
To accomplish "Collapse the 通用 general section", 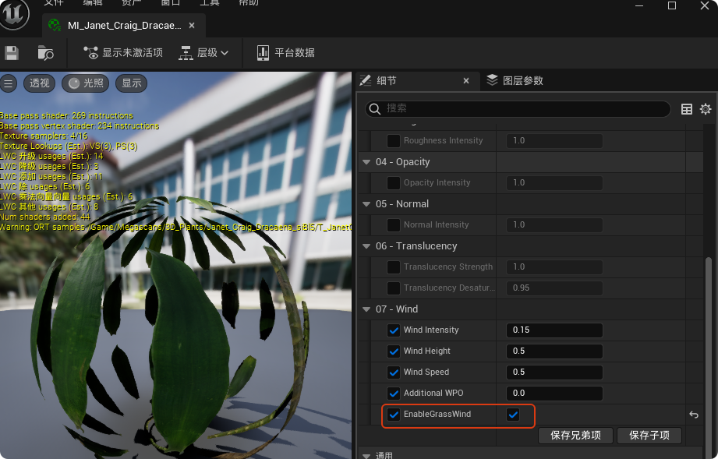I will pos(366,456).
